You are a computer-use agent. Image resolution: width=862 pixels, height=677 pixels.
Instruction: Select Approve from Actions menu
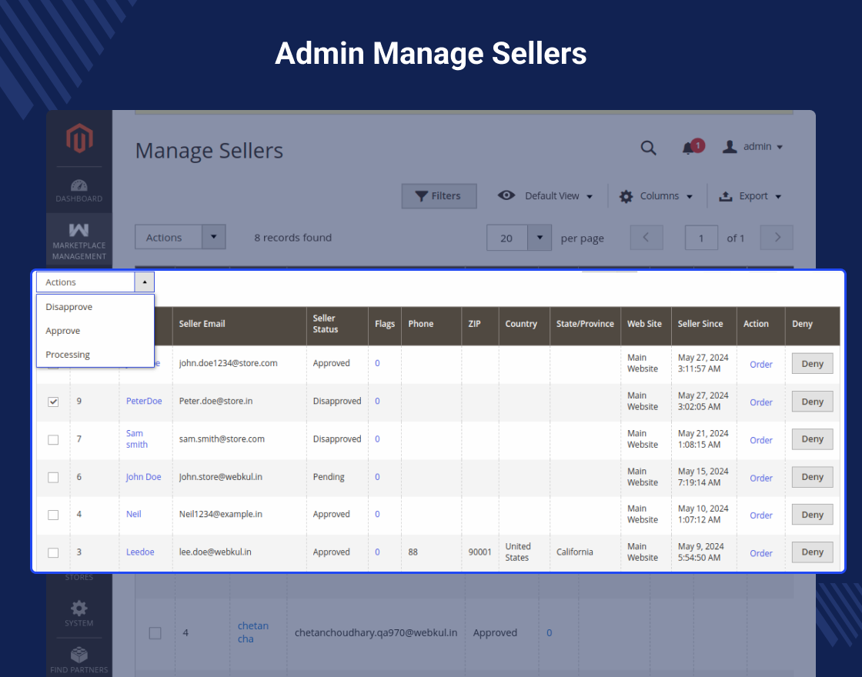coord(95,331)
